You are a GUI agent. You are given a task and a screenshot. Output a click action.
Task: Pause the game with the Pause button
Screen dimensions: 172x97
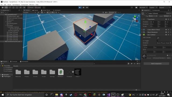tap(84, 8)
